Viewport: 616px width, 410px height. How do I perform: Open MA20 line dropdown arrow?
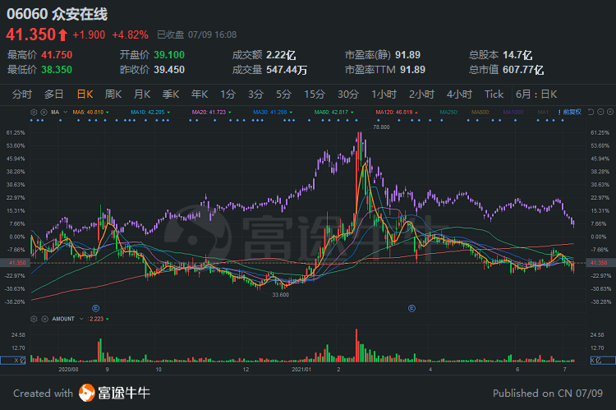tap(230, 113)
